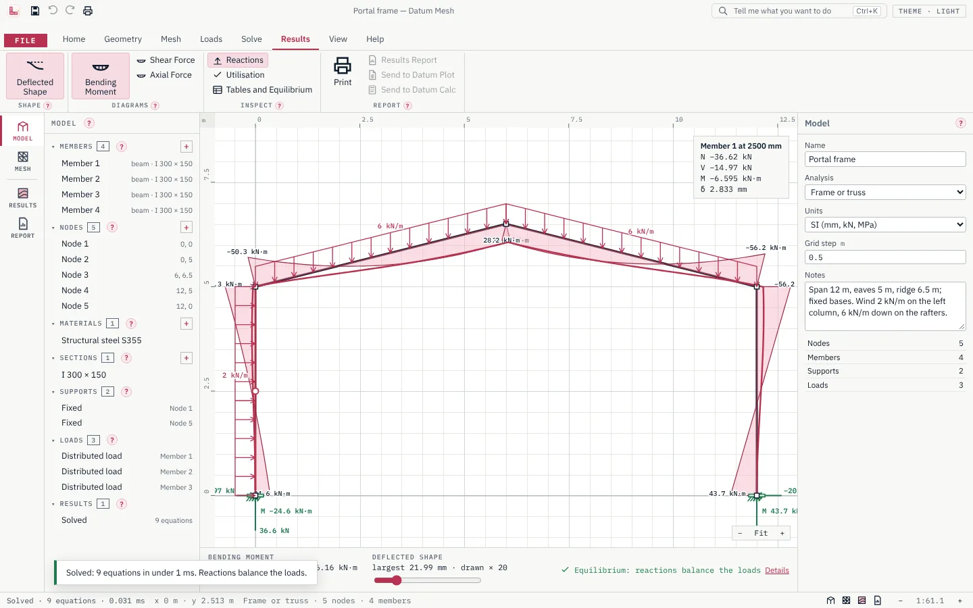
Task: Open the Analysis type dropdown
Action: click(x=885, y=193)
